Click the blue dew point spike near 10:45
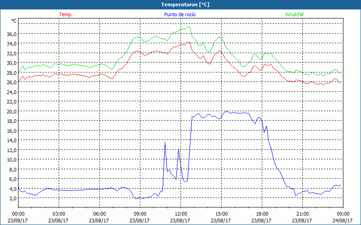Image resolution: width=361 pixels, height=225 pixels. pos(165,142)
